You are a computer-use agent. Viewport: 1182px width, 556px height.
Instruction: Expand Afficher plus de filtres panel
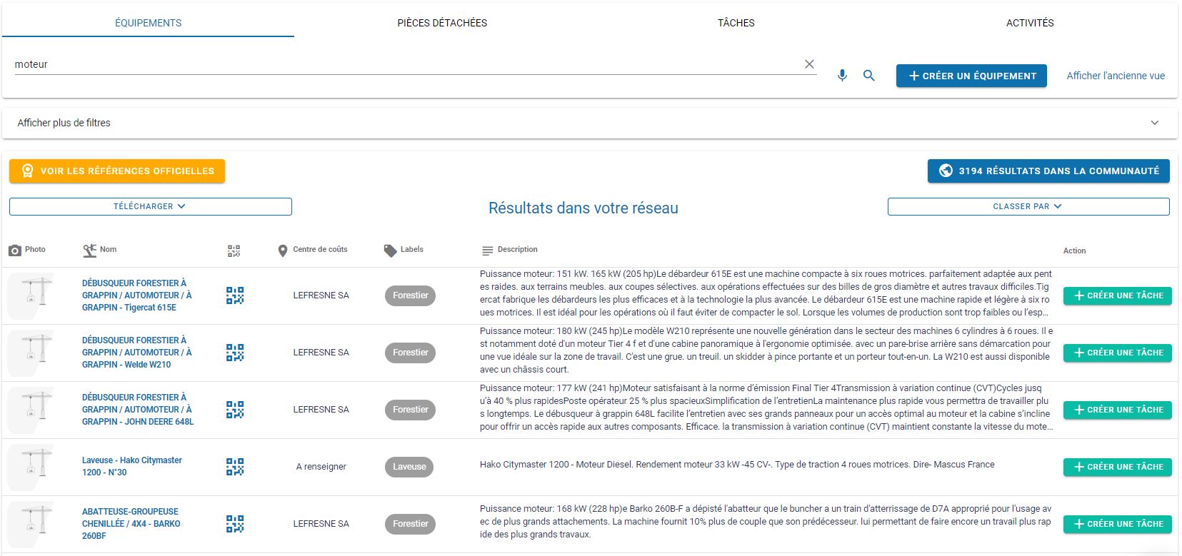point(590,123)
